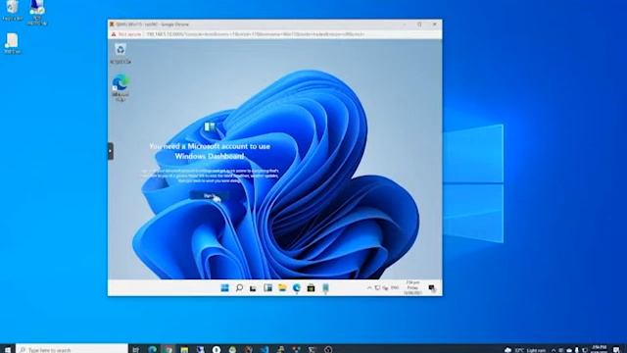Viewport: 627px width, 353px height.
Task: Open the host Windows 10 Start button
Action: 7,349
